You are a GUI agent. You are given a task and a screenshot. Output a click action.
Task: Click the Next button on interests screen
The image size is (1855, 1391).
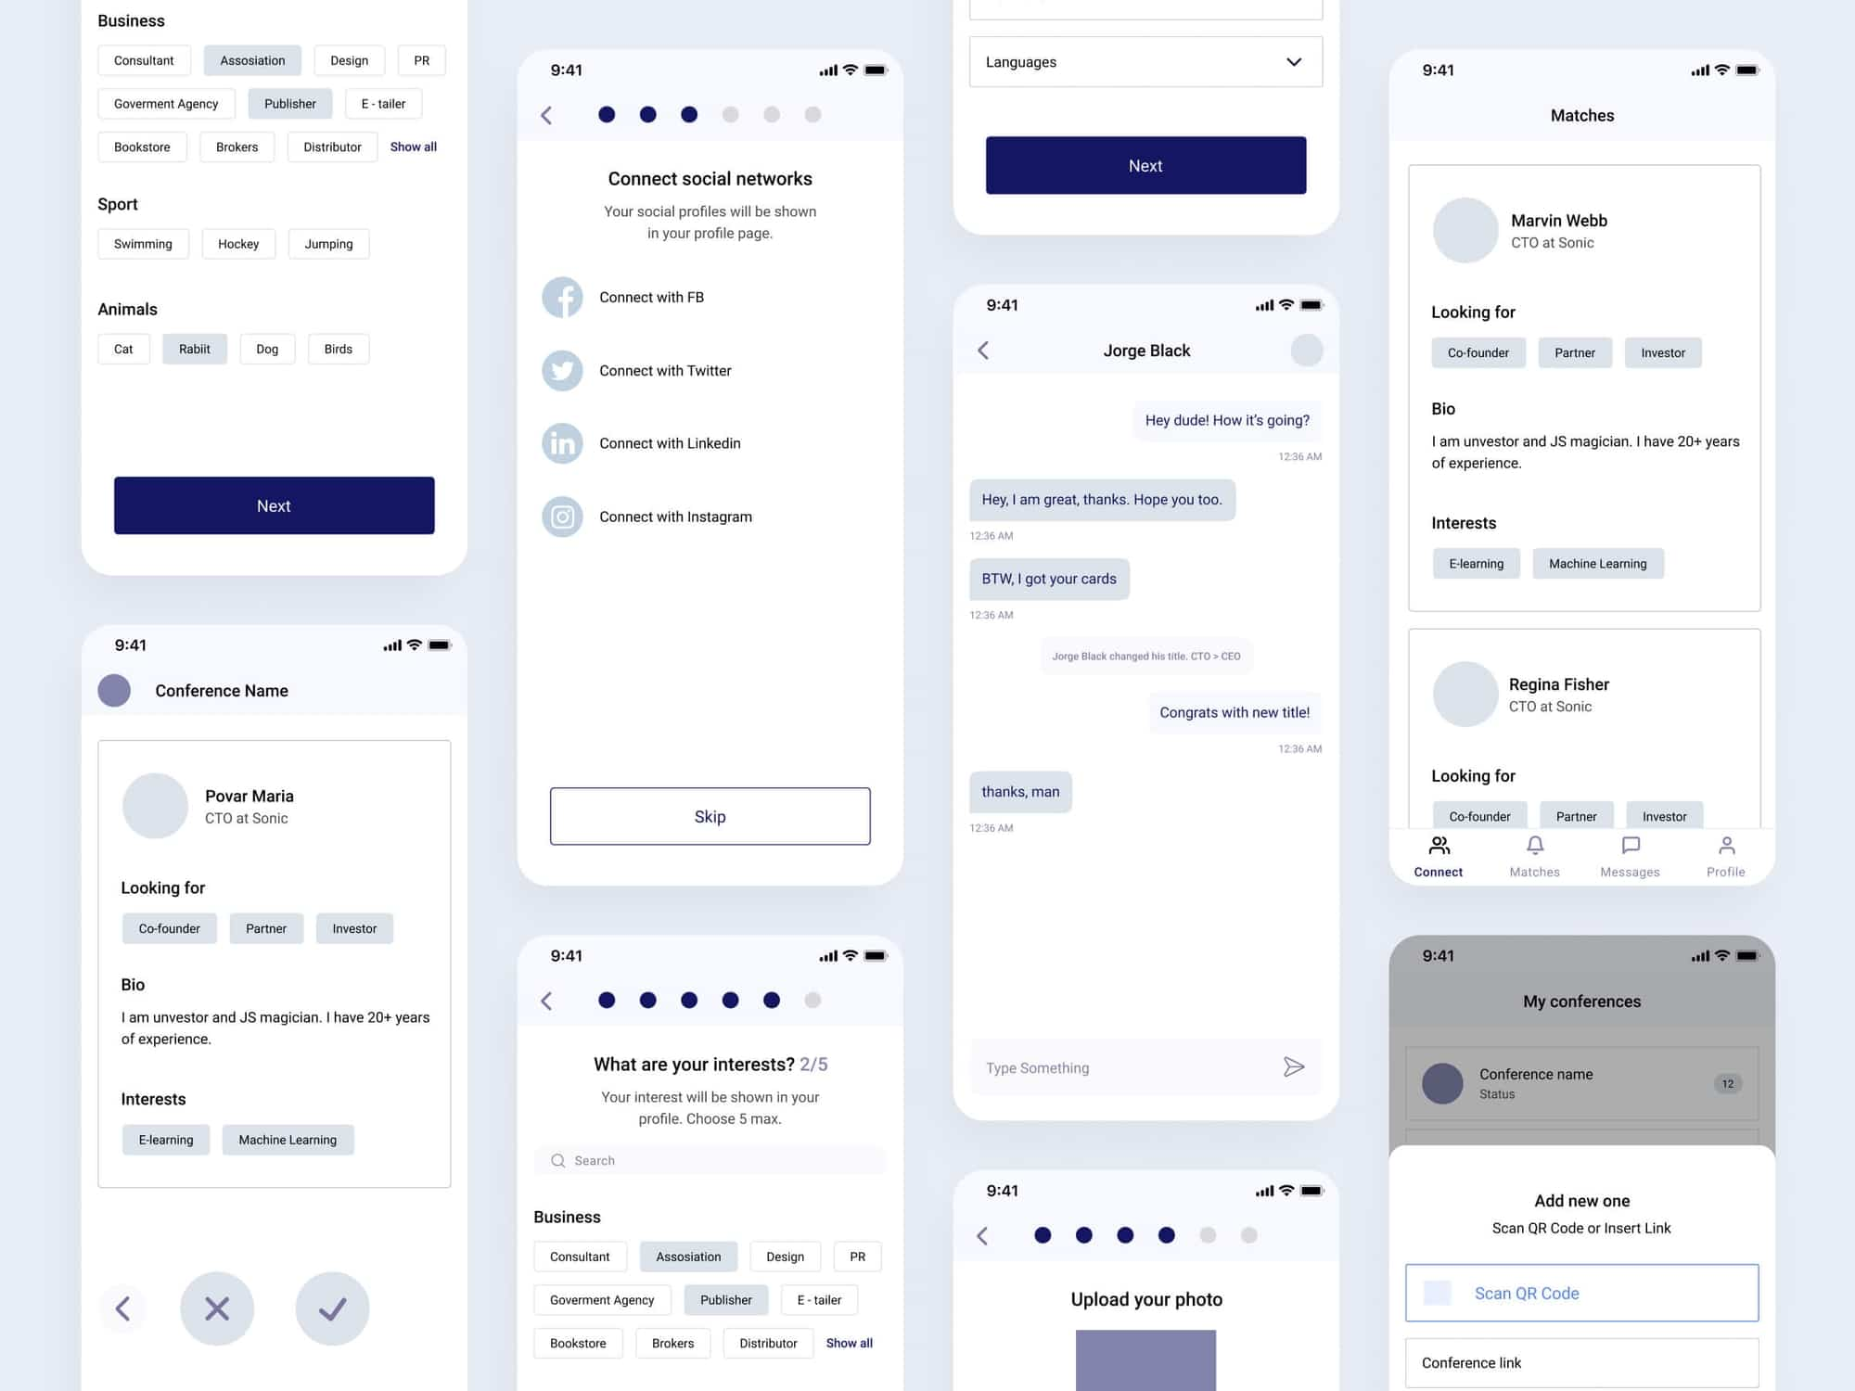[x=273, y=505]
